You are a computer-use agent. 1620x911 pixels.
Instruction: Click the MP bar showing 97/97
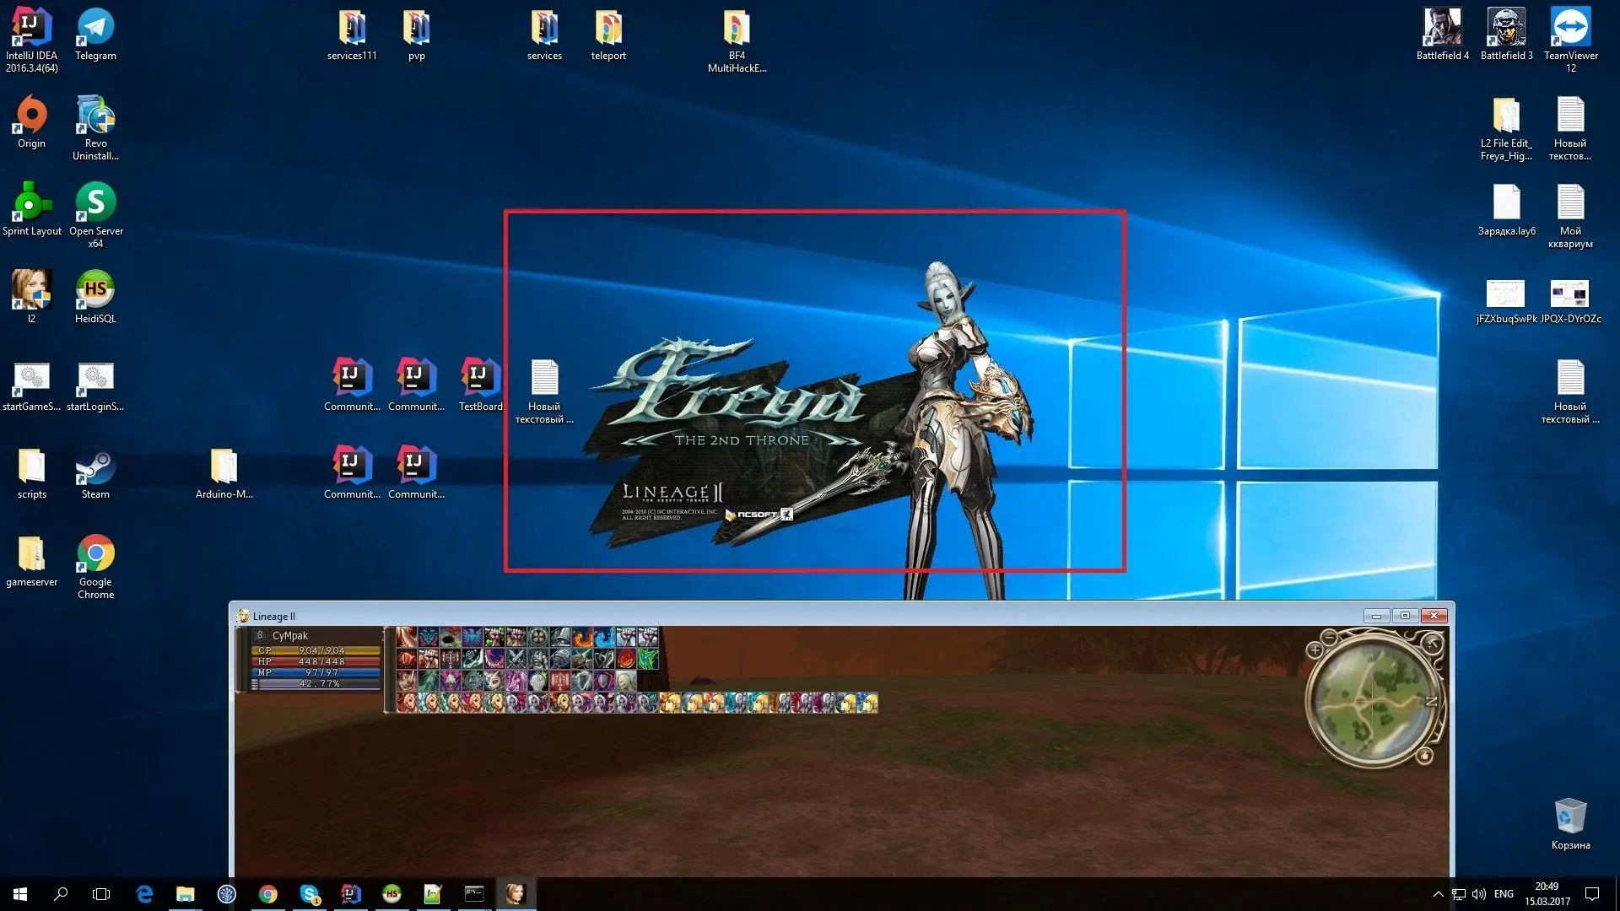(316, 672)
